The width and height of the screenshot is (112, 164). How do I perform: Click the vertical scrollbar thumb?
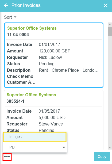tap(110, 31)
